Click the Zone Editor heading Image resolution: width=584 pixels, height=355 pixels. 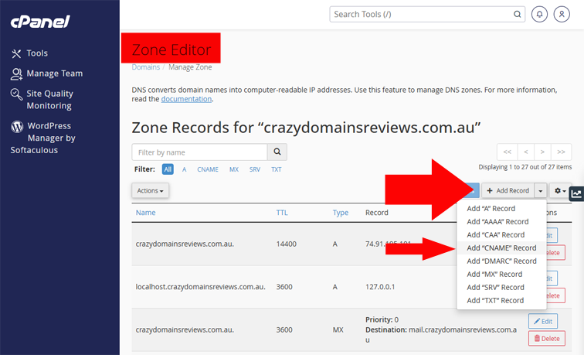[171, 49]
